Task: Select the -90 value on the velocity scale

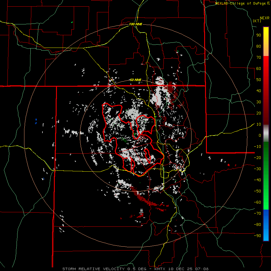Action: [257, 236]
